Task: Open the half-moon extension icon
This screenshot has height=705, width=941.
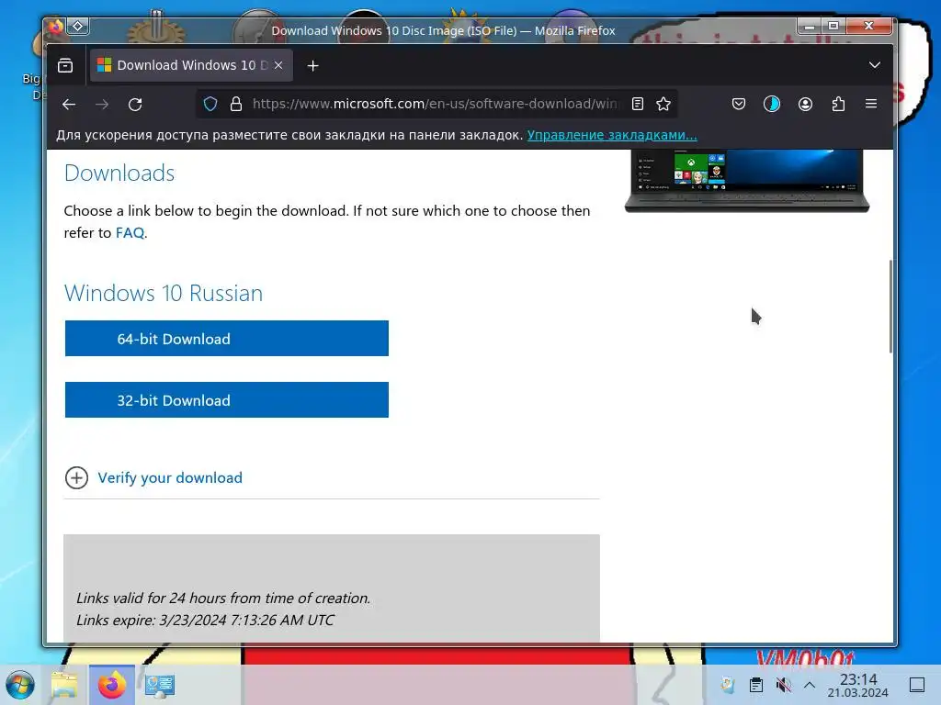Action: pos(772,105)
